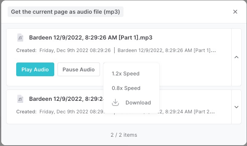Click the truncated Part 1 file name in details
This screenshot has height=146, width=247.
tap(167, 50)
